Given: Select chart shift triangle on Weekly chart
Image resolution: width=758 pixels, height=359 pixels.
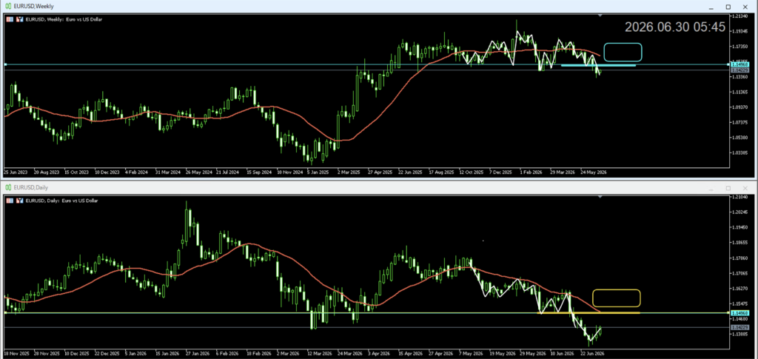Looking at the screenshot, I should tap(600, 16).
